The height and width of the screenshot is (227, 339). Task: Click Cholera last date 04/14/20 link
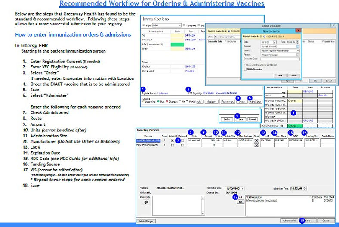(190, 67)
